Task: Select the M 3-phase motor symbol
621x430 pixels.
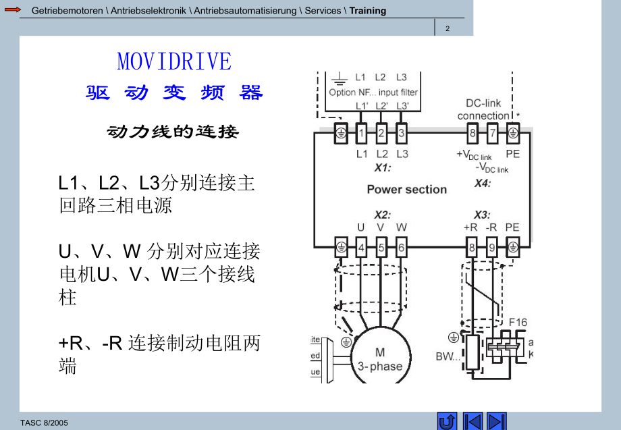Action: click(x=381, y=358)
